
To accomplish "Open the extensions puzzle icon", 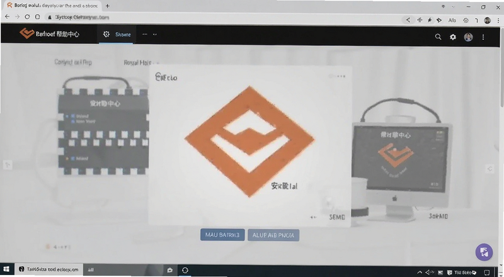I will [x=466, y=20].
